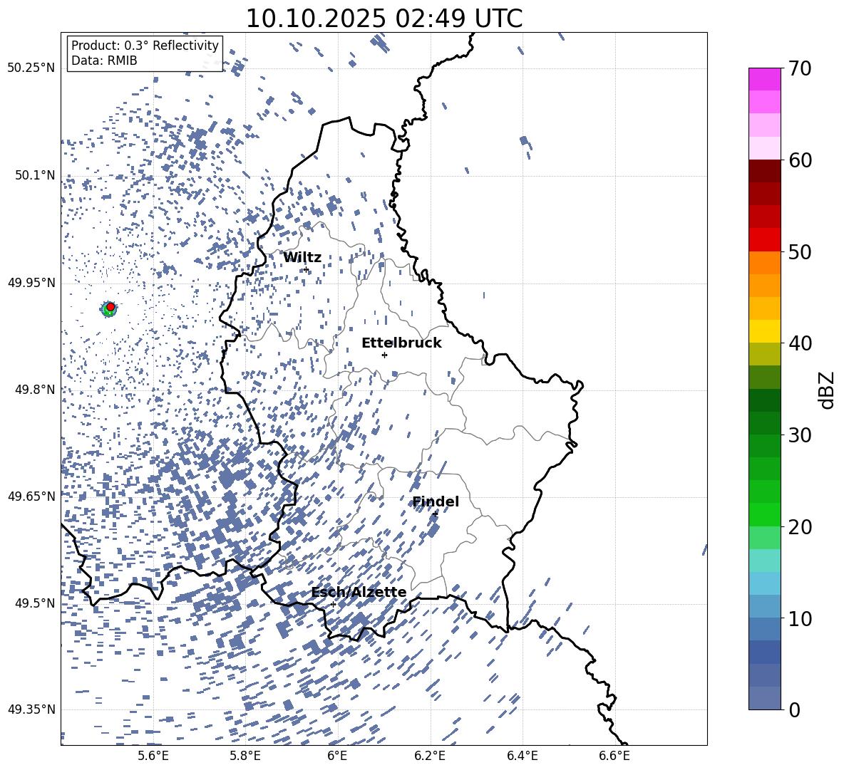The image size is (844, 770).
Task: Click the red radar site marker
Action: [110, 306]
